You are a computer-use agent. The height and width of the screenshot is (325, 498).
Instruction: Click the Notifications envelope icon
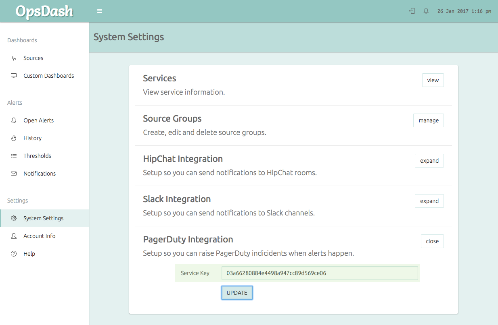click(x=14, y=174)
